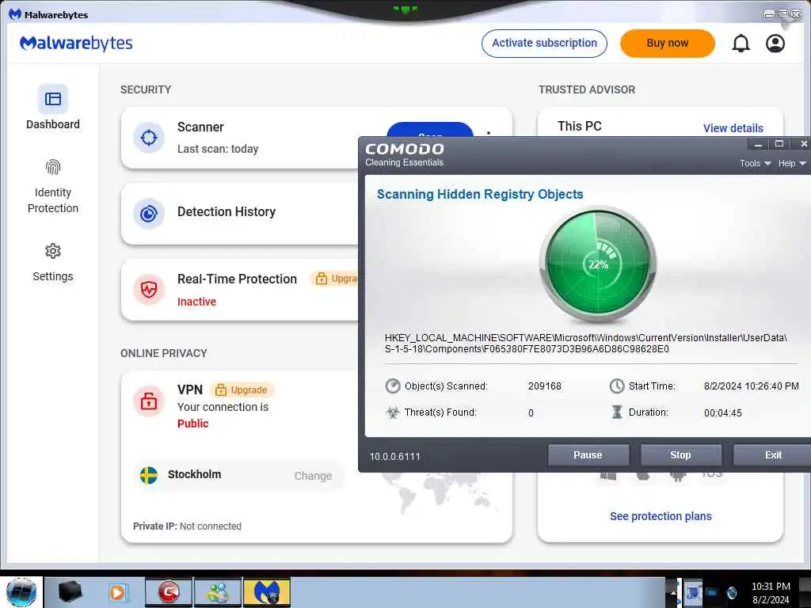
Task: Click Change next to Stockholm
Action: tap(313, 476)
